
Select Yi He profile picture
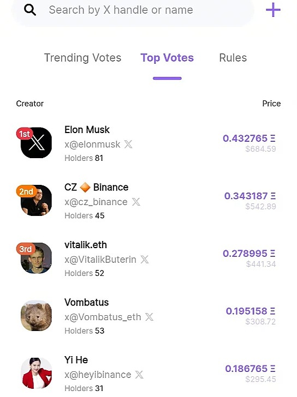tap(36, 373)
